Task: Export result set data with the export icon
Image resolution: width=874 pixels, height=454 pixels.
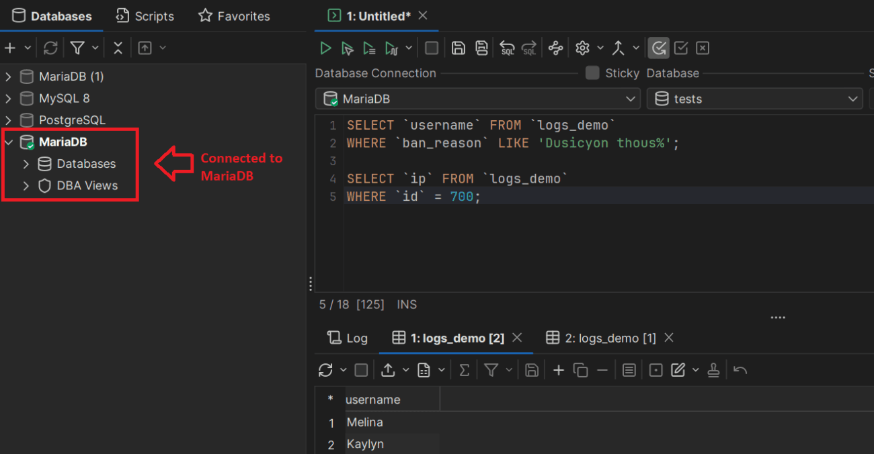Action: tap(389, 369)
